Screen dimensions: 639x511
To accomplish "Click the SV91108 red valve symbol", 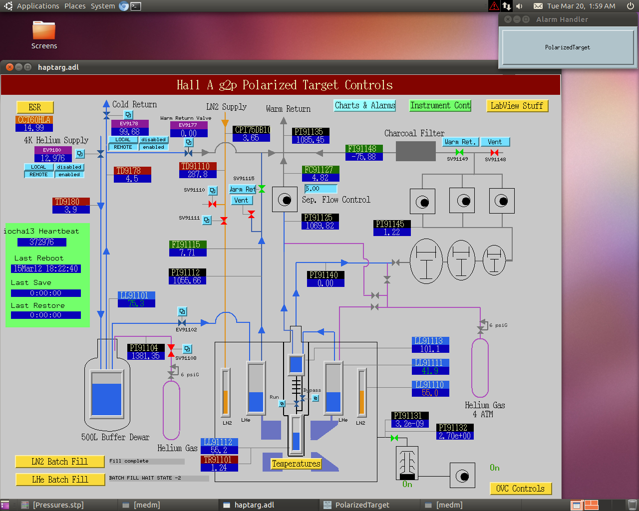I will click(x=171, y=350).
